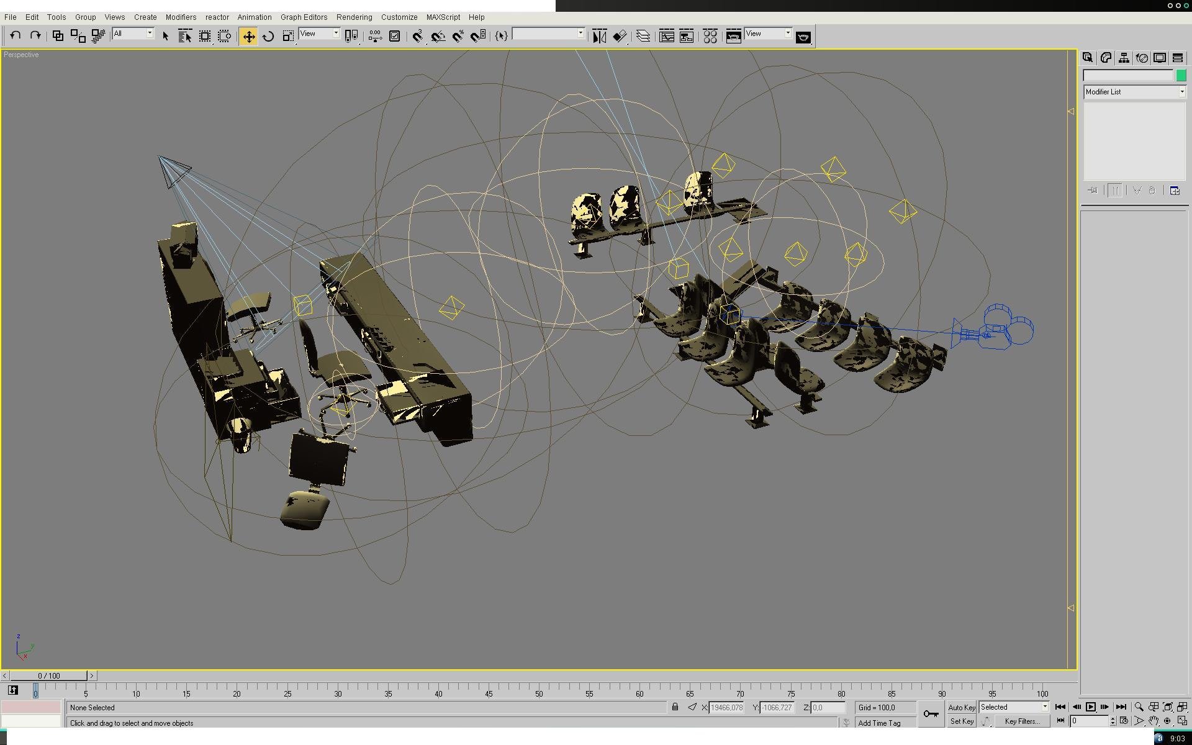Image resolution: width=1192 pixels, height=745 pixels.
Task: Click the green object color swatch
Action: 1181,75
